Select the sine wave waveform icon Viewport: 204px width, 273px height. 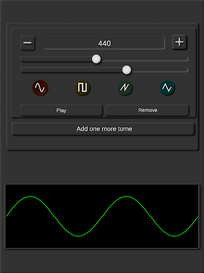pos(40,87)
